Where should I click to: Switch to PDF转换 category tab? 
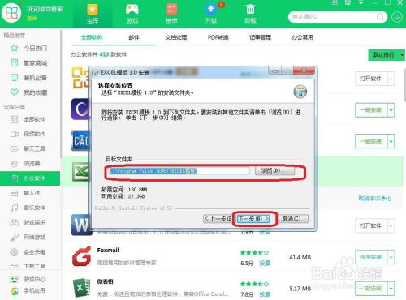pyautogui.click(x=218, y=37)
